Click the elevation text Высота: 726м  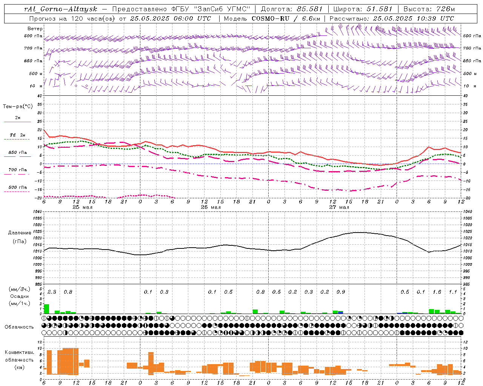pyautogui.click(x=429, y=9)
